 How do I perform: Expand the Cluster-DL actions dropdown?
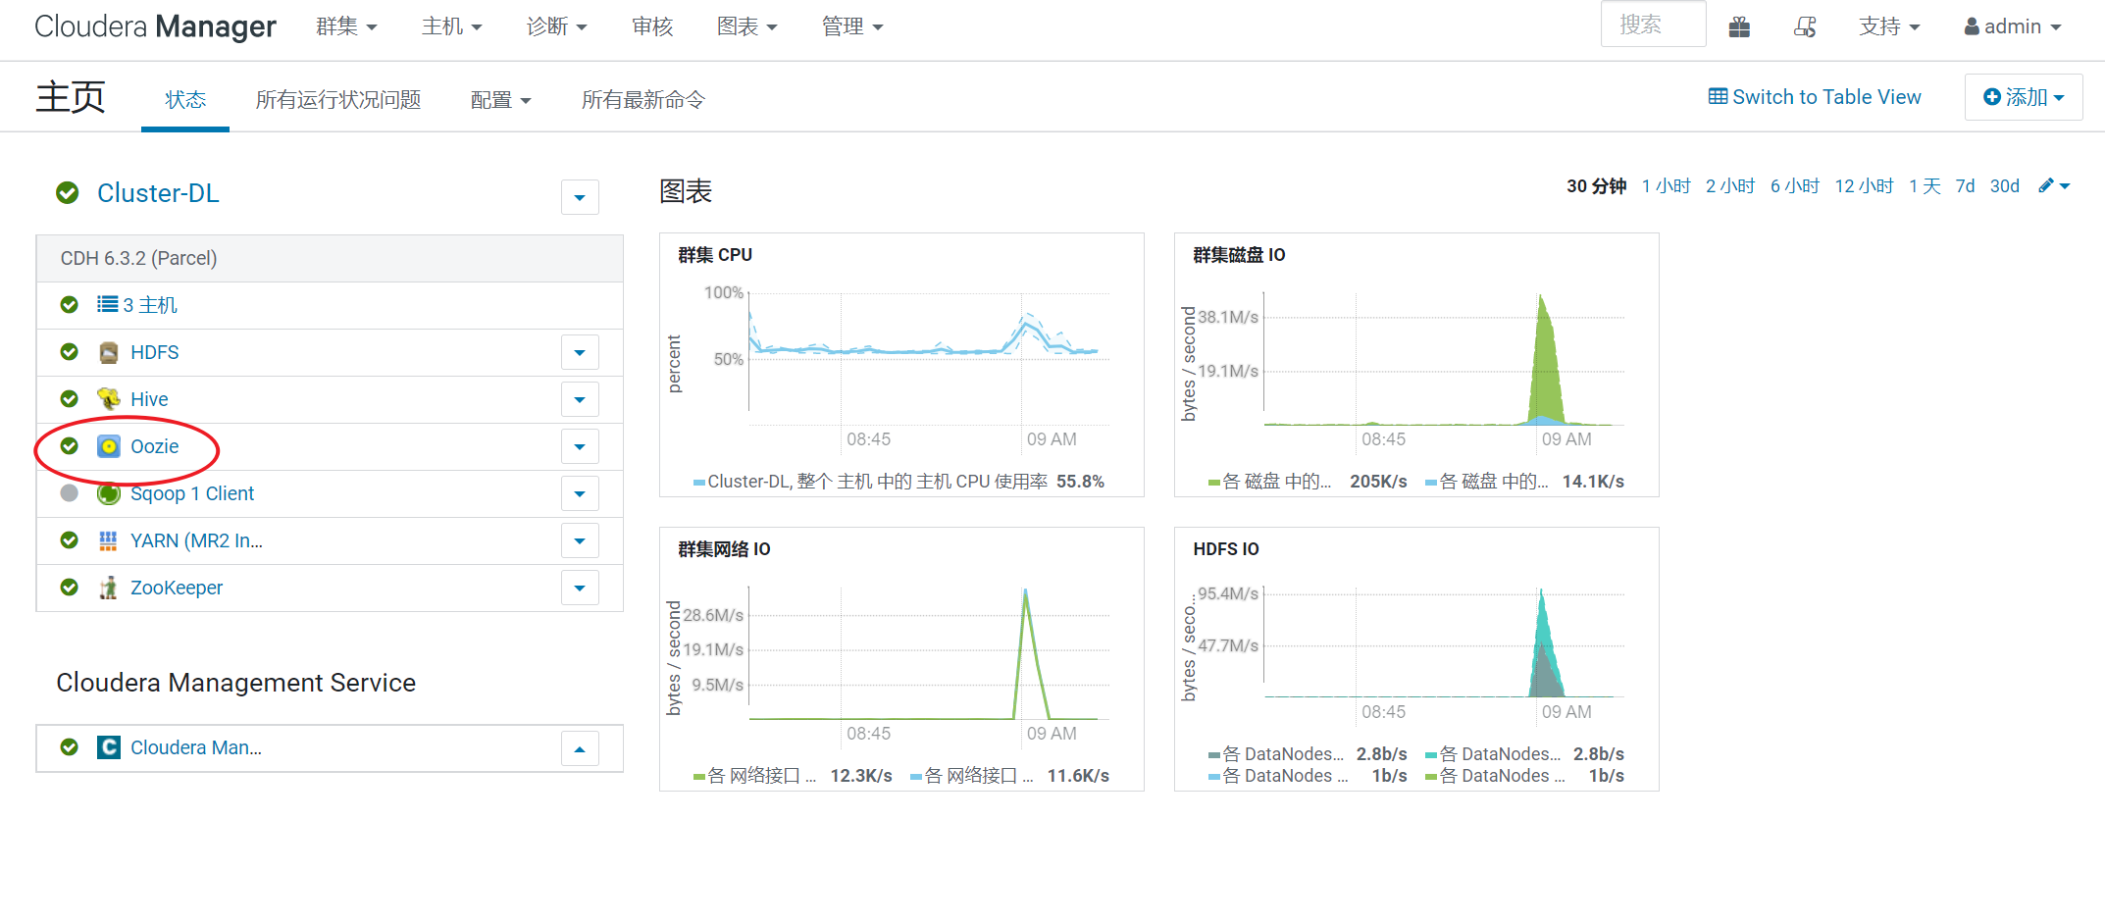tap(580, 197)
